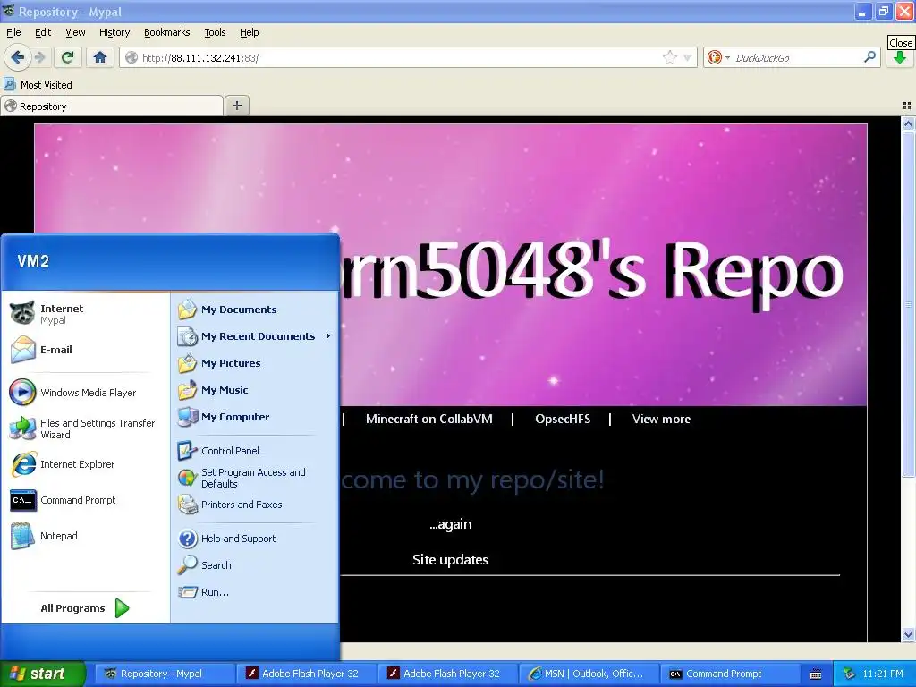Image resolution: width=916 pixels, height=687 pixels.
Task: Click the scrollbar down arrow
Action: pyautogui.click(x=908, y=634)
